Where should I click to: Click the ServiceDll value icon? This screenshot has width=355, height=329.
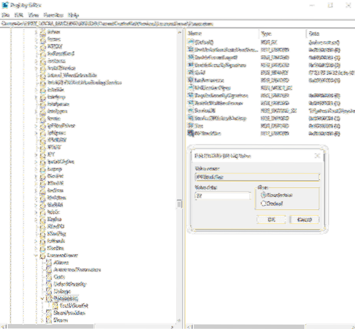click(x=190, y=110)
